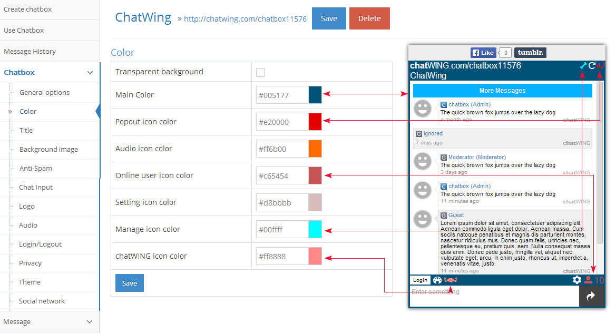
Task: Click the Online user color field #c65454
Action: (282, 175)
